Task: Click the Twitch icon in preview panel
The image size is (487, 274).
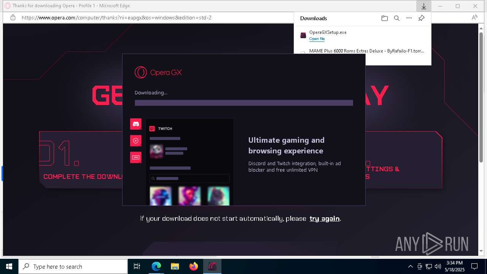Action: 152,129
